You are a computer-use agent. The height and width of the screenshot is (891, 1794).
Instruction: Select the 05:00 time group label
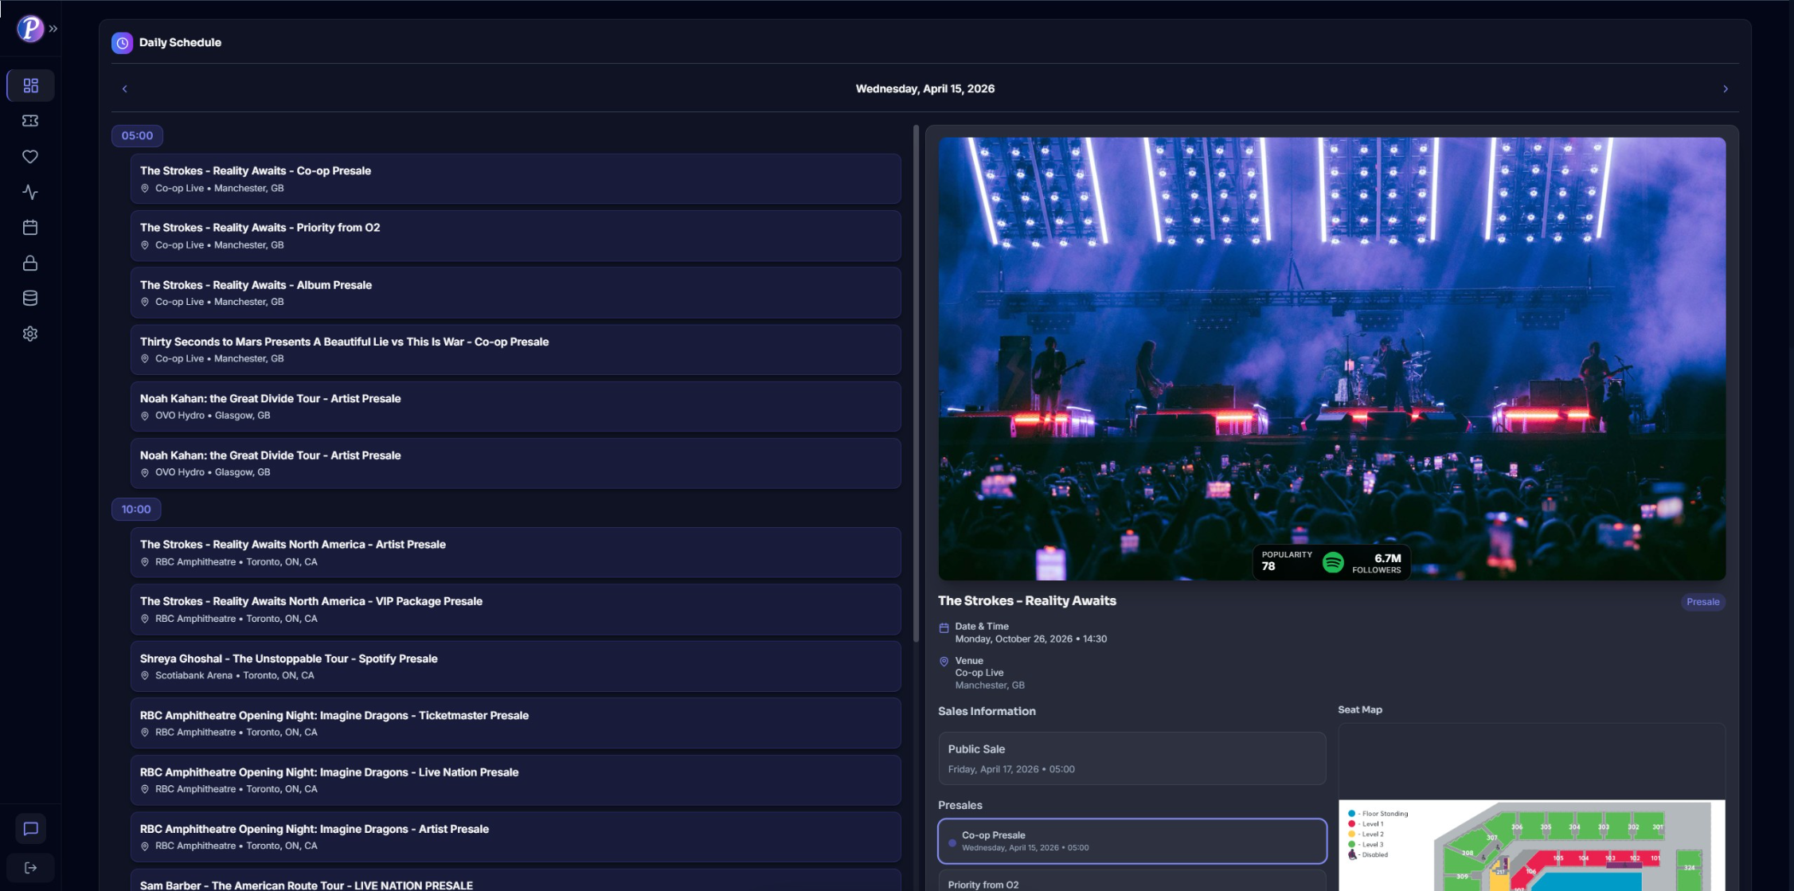136,135
